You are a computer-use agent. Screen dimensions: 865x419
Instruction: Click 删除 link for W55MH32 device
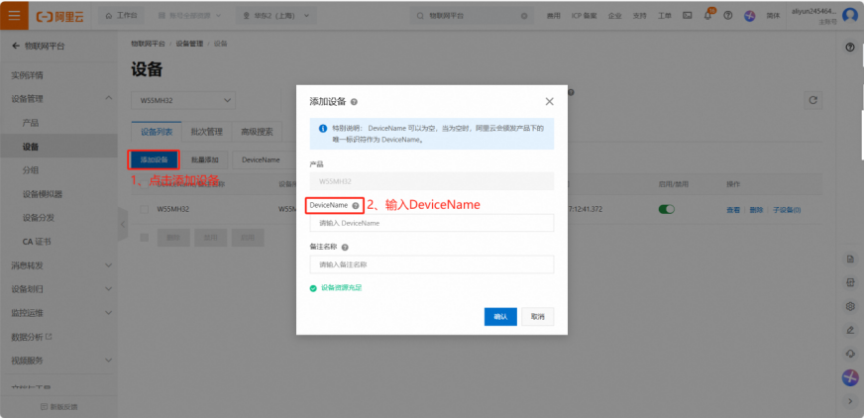pyautogui.click(x=756, y=210)
